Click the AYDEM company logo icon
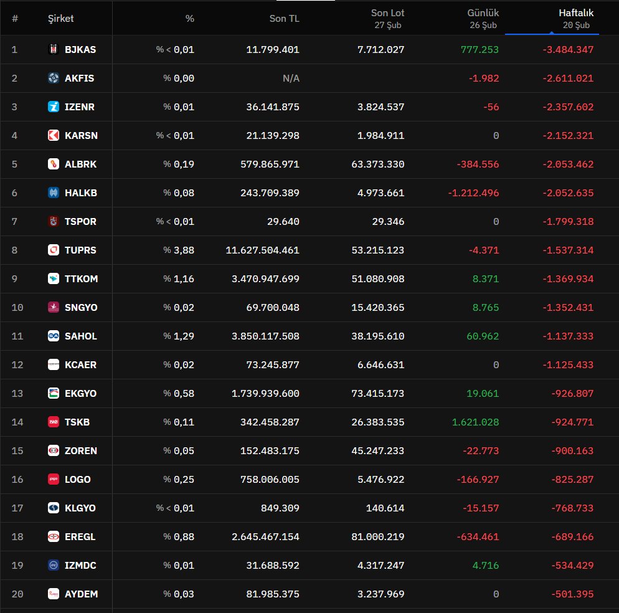This screenshot has width=619, height=613. [x=54, y=594]
